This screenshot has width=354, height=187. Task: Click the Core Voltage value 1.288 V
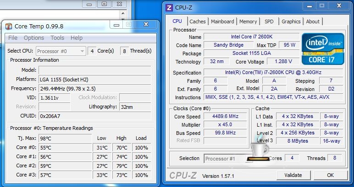point(283,61)
